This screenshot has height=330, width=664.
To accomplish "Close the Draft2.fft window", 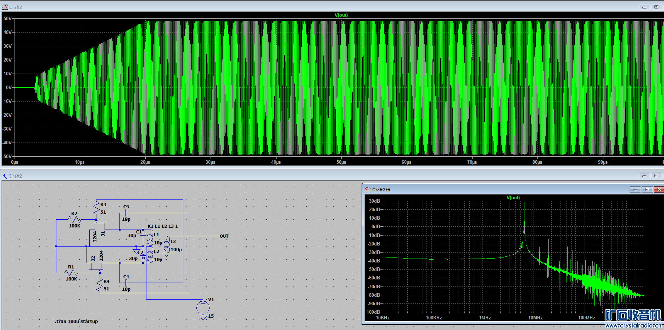I will click(x=659, y=190).
